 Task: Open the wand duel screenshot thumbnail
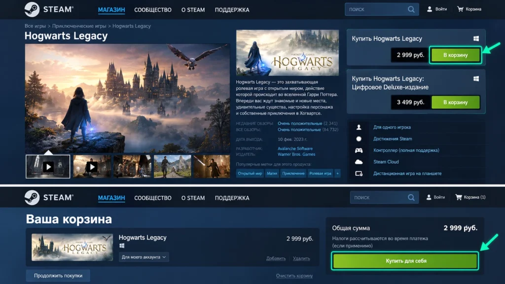212,167
